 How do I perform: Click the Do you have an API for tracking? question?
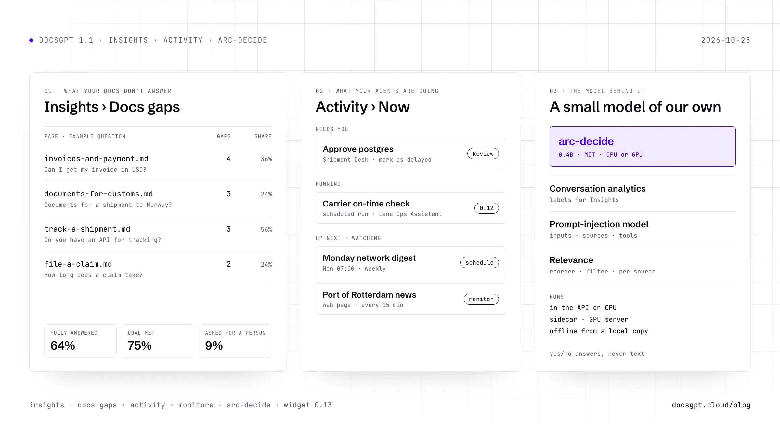pos(102,240)
